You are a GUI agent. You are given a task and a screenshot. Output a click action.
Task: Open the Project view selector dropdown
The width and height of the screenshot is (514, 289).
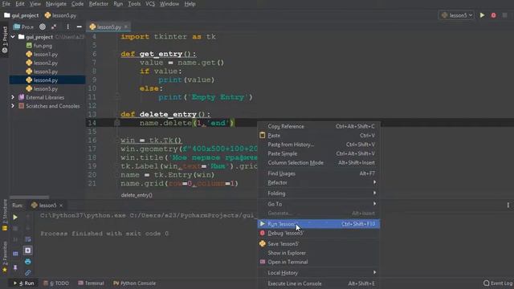23,26
